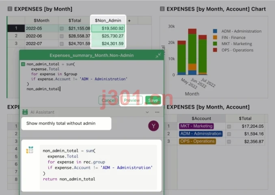Toggle OPS - Operations legend entry

coord(233,50)
